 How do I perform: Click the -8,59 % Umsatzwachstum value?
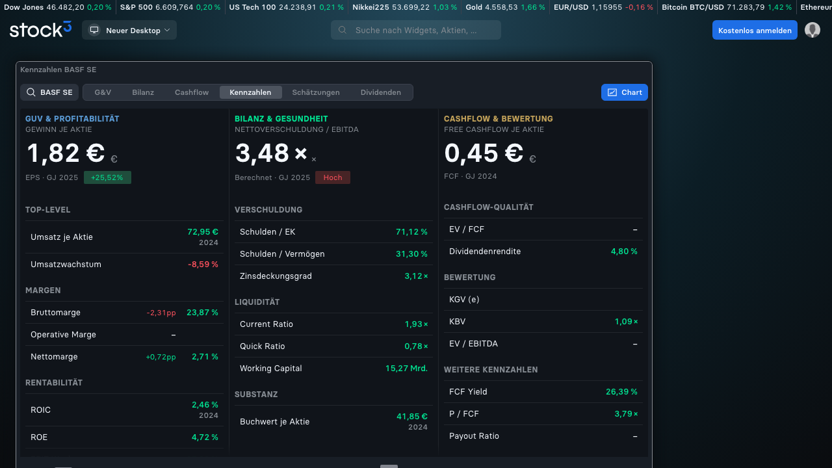click(x=203, y=265)
